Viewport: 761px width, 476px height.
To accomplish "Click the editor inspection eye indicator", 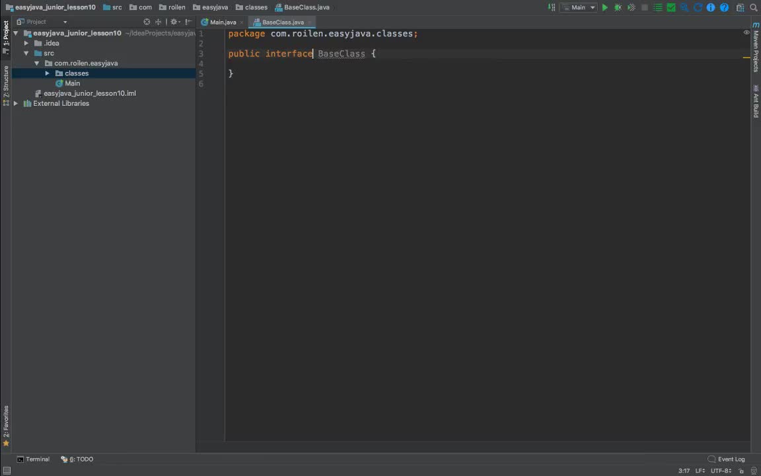I will [x=746, y=32].
